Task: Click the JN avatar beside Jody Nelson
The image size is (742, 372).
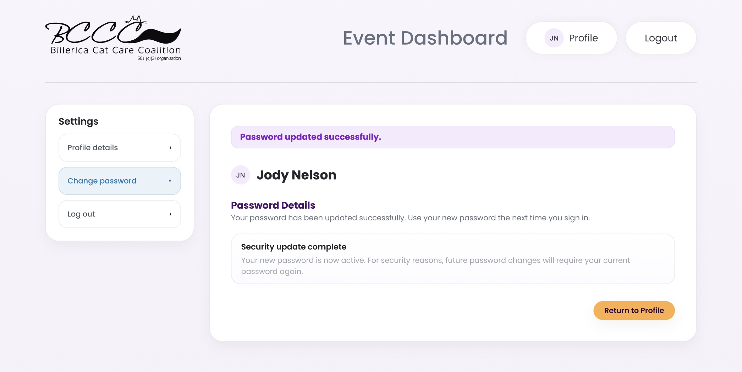Action: pyautogui.click(x=241, y=175)
